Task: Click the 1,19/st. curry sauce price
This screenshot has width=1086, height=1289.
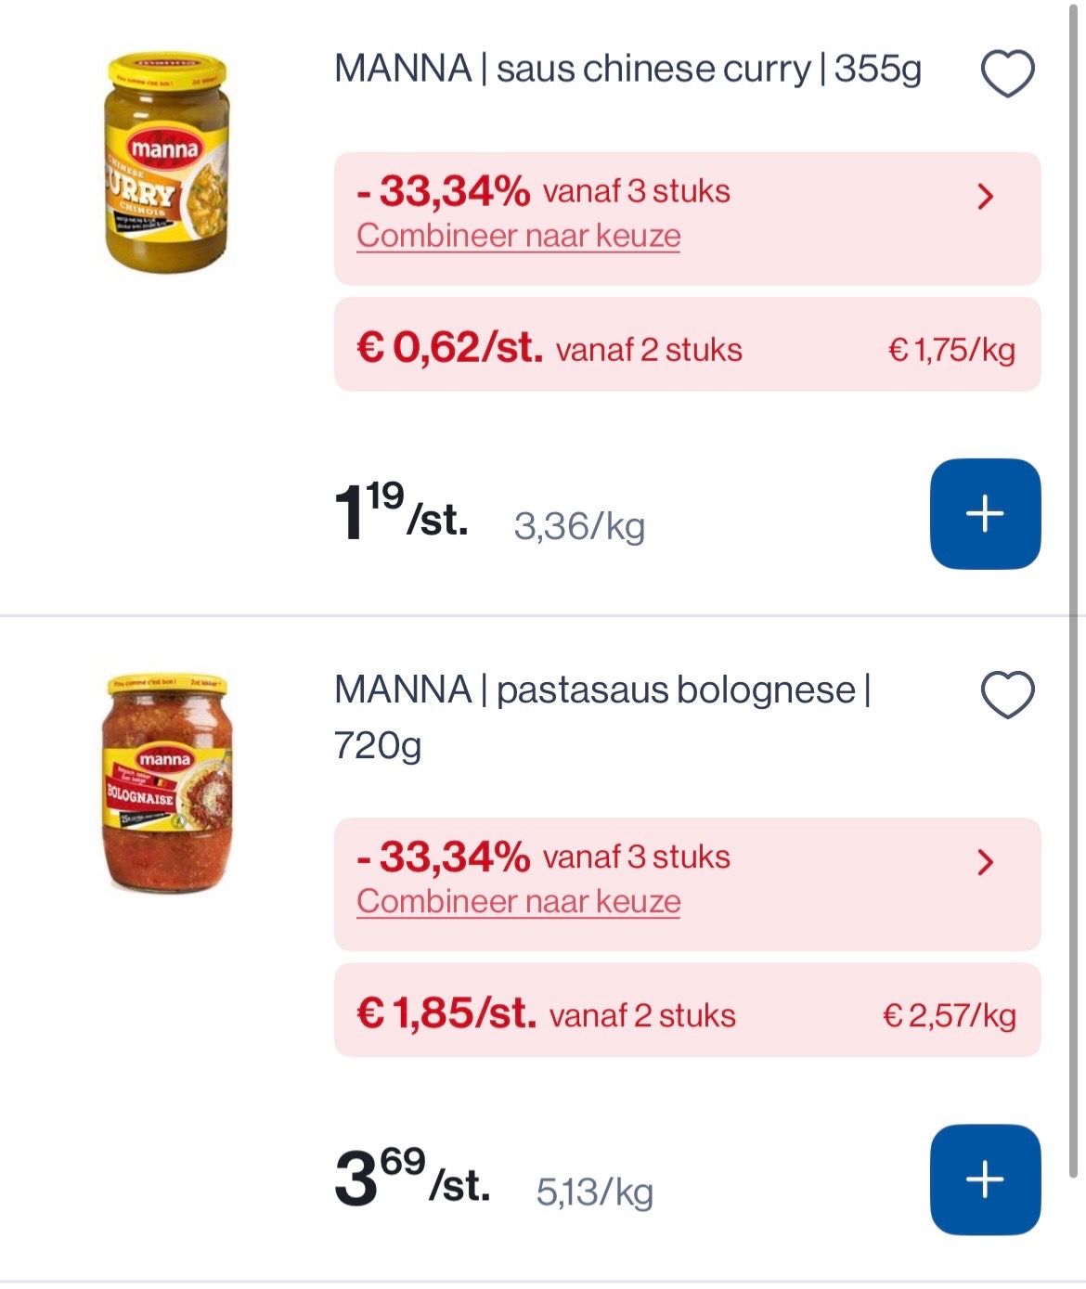Action: coord(401,513)
